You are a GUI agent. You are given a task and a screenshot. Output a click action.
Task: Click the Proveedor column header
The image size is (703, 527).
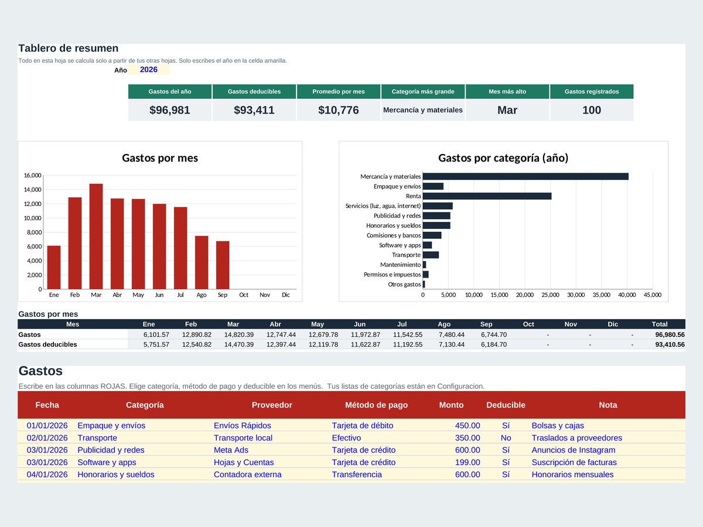[x=272, y=405]
